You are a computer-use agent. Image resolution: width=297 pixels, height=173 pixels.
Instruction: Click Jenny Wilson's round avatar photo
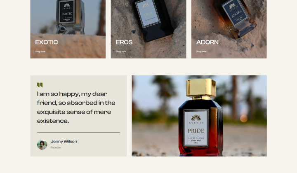coord(42,145)
